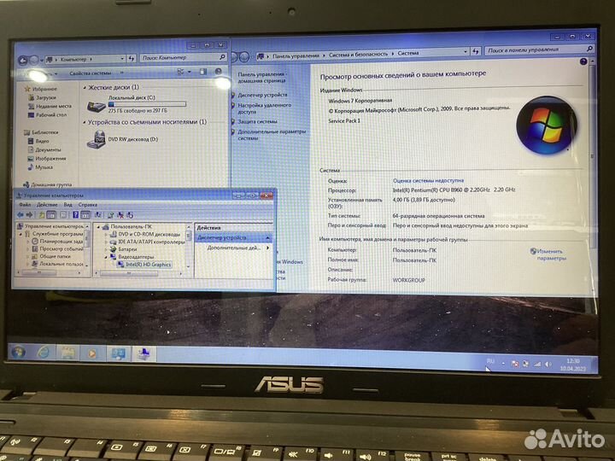Click the Scan for hardware changes icon
The image size is (615, 461).
tap(98, 214)
